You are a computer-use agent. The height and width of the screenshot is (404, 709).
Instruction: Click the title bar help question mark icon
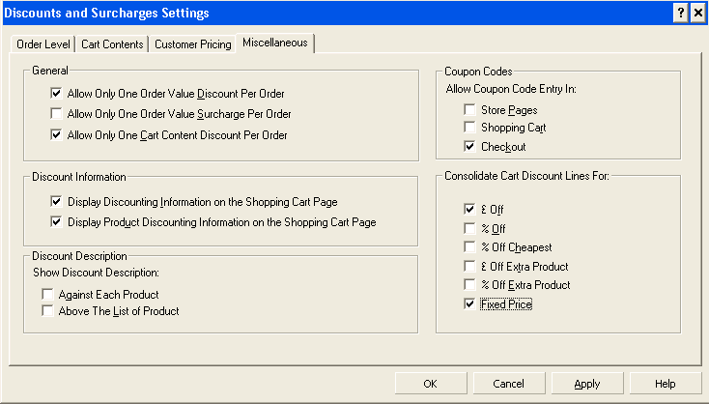[x=680, y=13]
